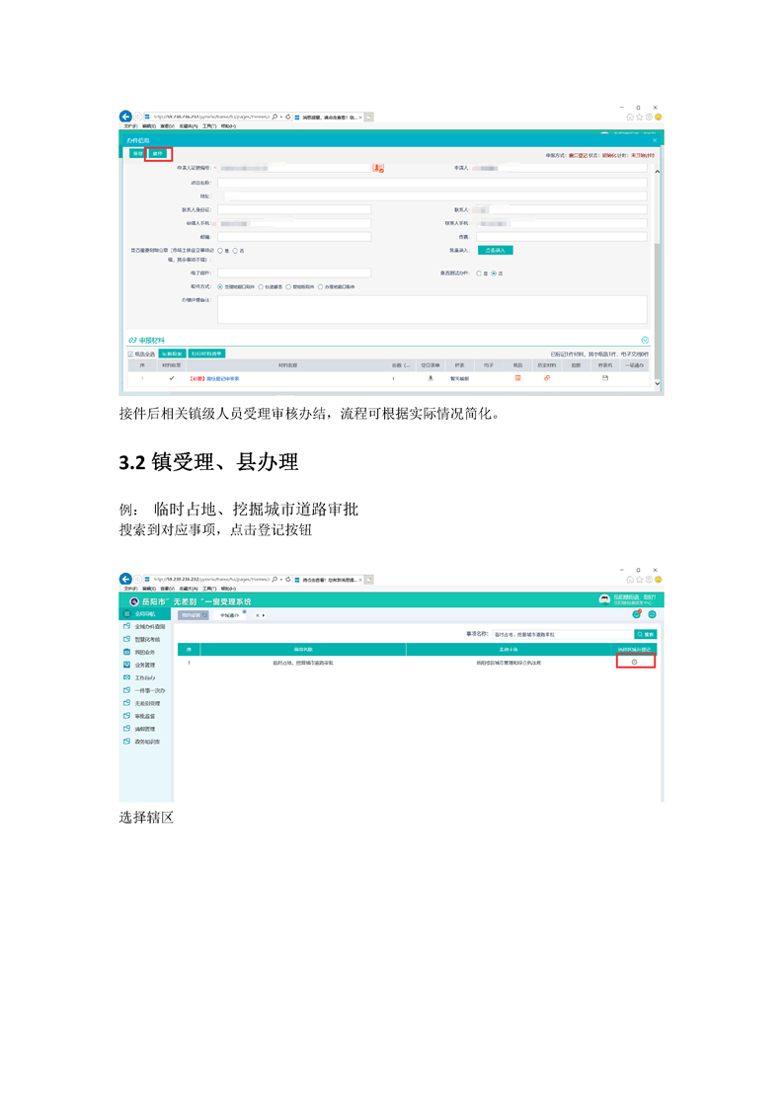783x1108 pixels.
Task: Click the ID card reader icon beside 申请人证照编号
Action: tap(378, 169)
